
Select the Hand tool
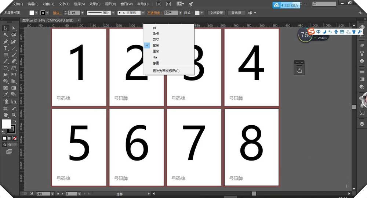point(6,115)
